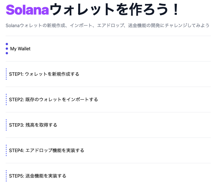Click the dotted icon beside STEP4
This screenshot has height=191, width=217.
click(x=6, y=150)
